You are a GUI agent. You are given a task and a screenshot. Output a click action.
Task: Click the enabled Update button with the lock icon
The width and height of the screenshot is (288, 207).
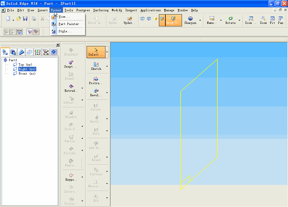[x=129, y=20]
